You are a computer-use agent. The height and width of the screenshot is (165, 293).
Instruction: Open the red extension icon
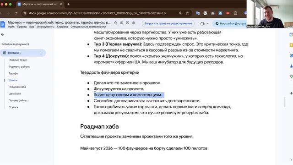pyautogui.click(x=228, y=13)
